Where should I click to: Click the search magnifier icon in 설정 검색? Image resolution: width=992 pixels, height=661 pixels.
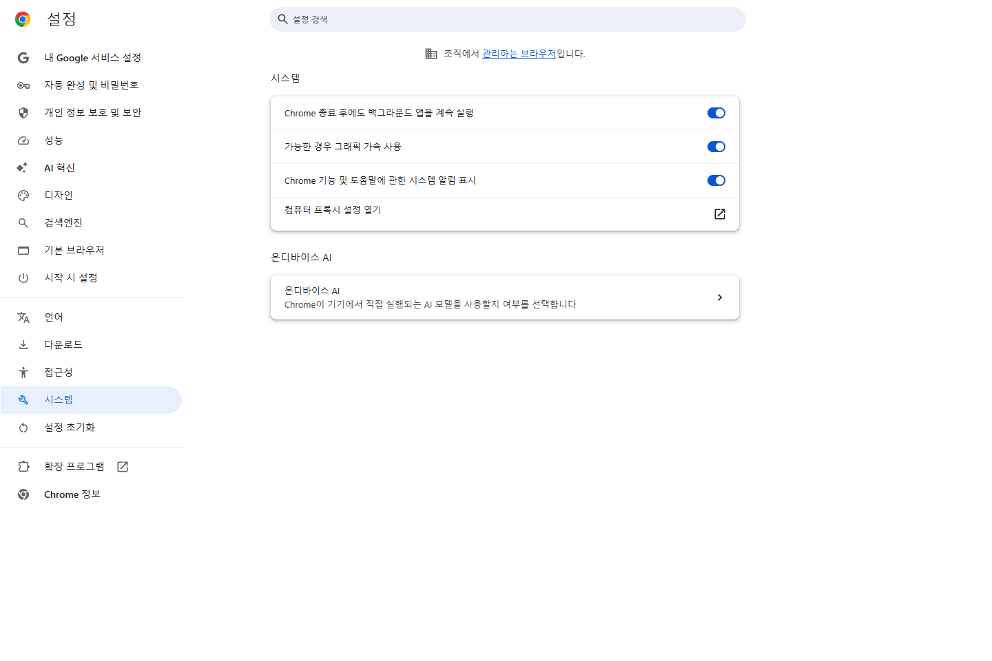coord(282,19)
